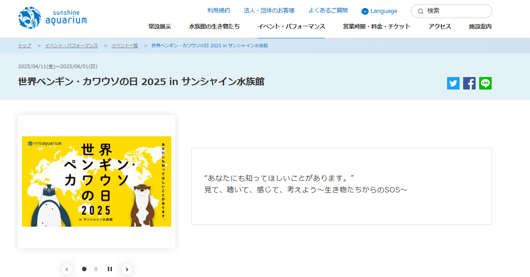530x277 pixels.
Task: Advance to the next carousel slide
Action: coord(127,269)
